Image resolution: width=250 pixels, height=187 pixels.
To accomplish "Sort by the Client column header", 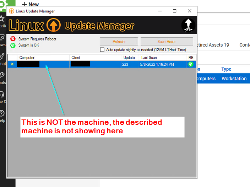I will pyautogui.click(x=95, y=58).
